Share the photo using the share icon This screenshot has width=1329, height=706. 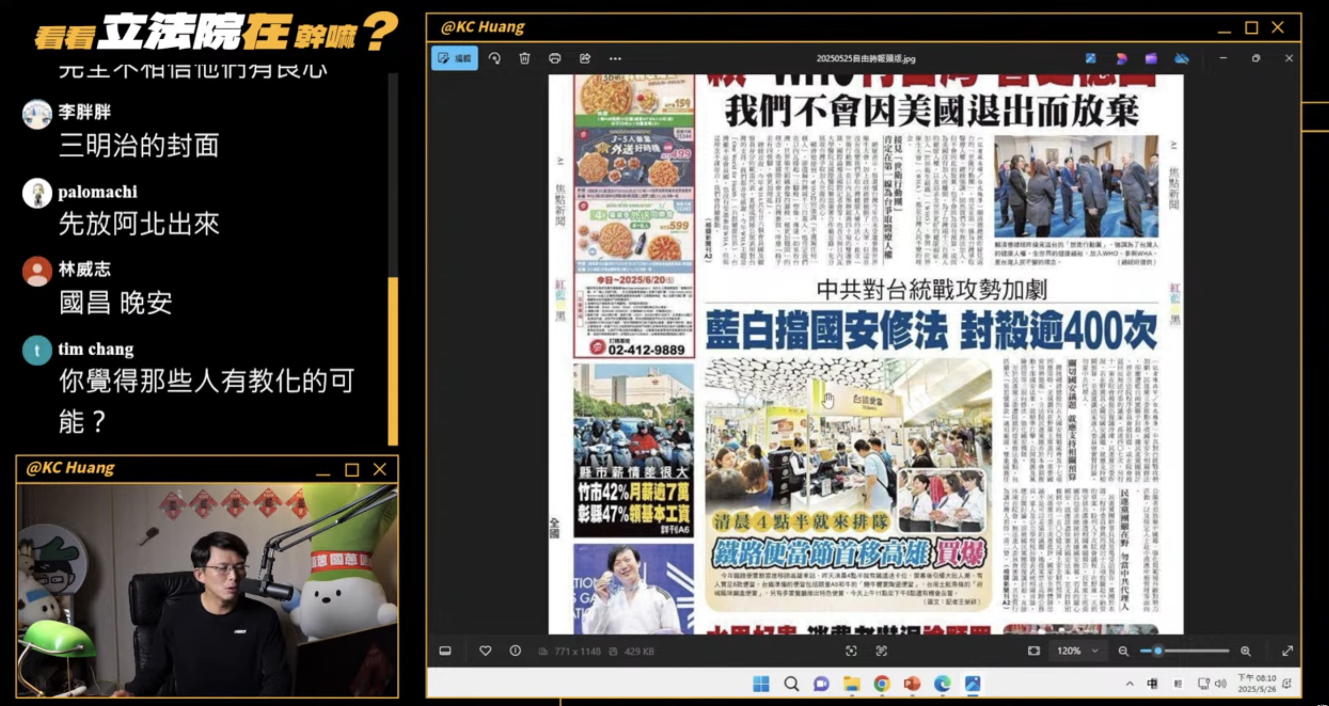pyautogui.click(x=585, y=58)
